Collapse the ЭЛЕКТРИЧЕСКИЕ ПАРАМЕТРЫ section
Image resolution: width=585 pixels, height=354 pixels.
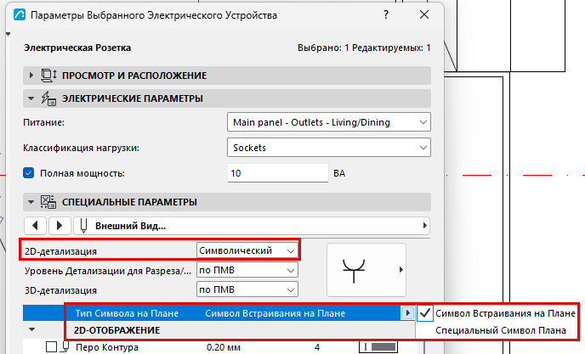tap(31, 98)
